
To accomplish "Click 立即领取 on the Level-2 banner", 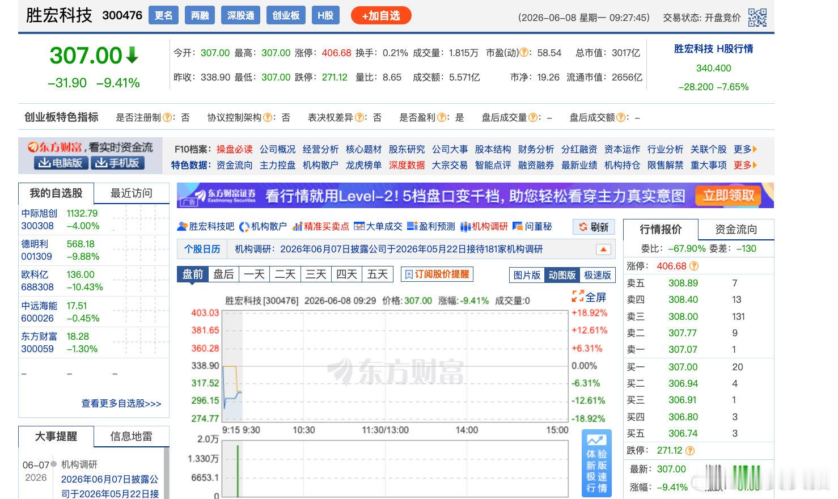I will [729, 196].
